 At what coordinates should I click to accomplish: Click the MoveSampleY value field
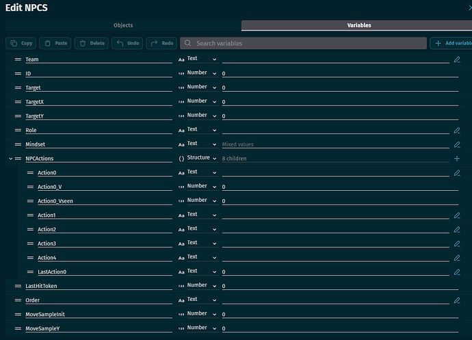[x=340, y=328]
